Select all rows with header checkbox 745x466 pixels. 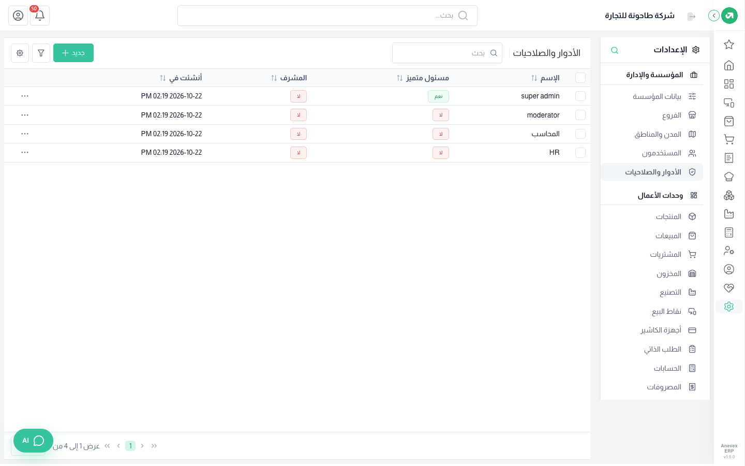(x=580, y=78)
